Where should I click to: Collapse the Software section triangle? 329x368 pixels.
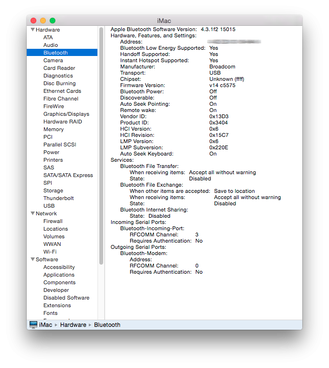pyautogui.click(x=33, y=259)
